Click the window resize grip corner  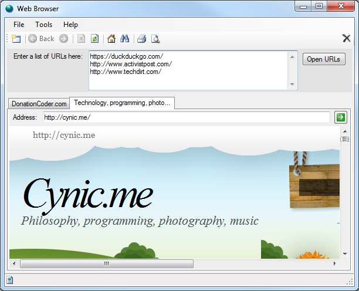click(350, 282)
